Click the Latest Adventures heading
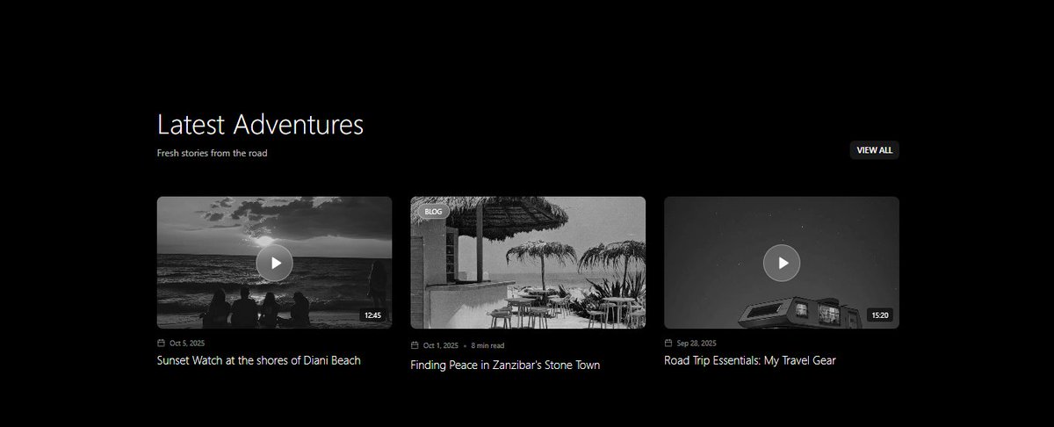The height and width of the screenshot is (427, 1054). click(x=260, y=124)
